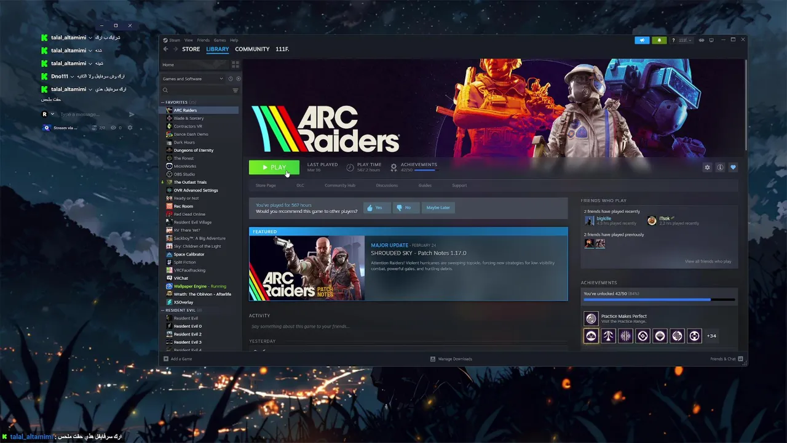Enter Big Picture mode monitor icon
The width and height of the screenshot is (787, 443).
[x=711, y=40]
